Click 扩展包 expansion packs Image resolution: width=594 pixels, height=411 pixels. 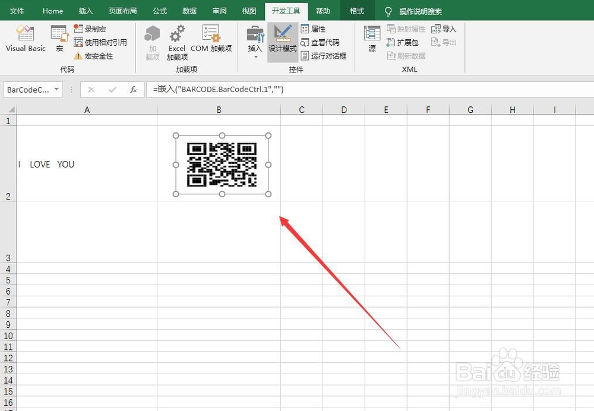(x=402, y=42)
